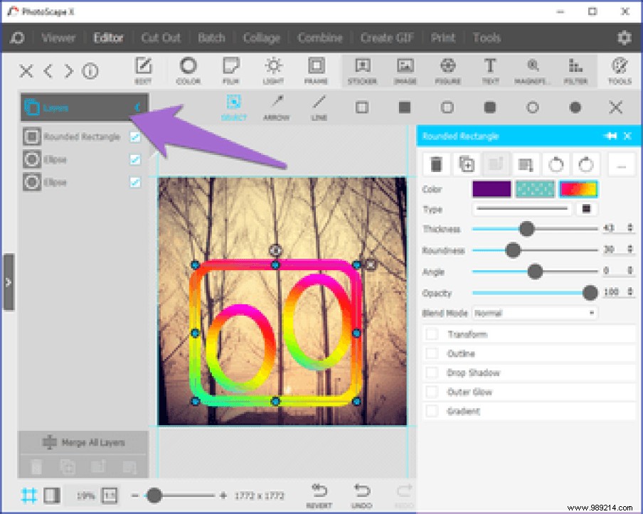Viewport: 643px width, 514px height.
Task: Click the 1:1 zoom ratio control
Action: pos(110,495)
